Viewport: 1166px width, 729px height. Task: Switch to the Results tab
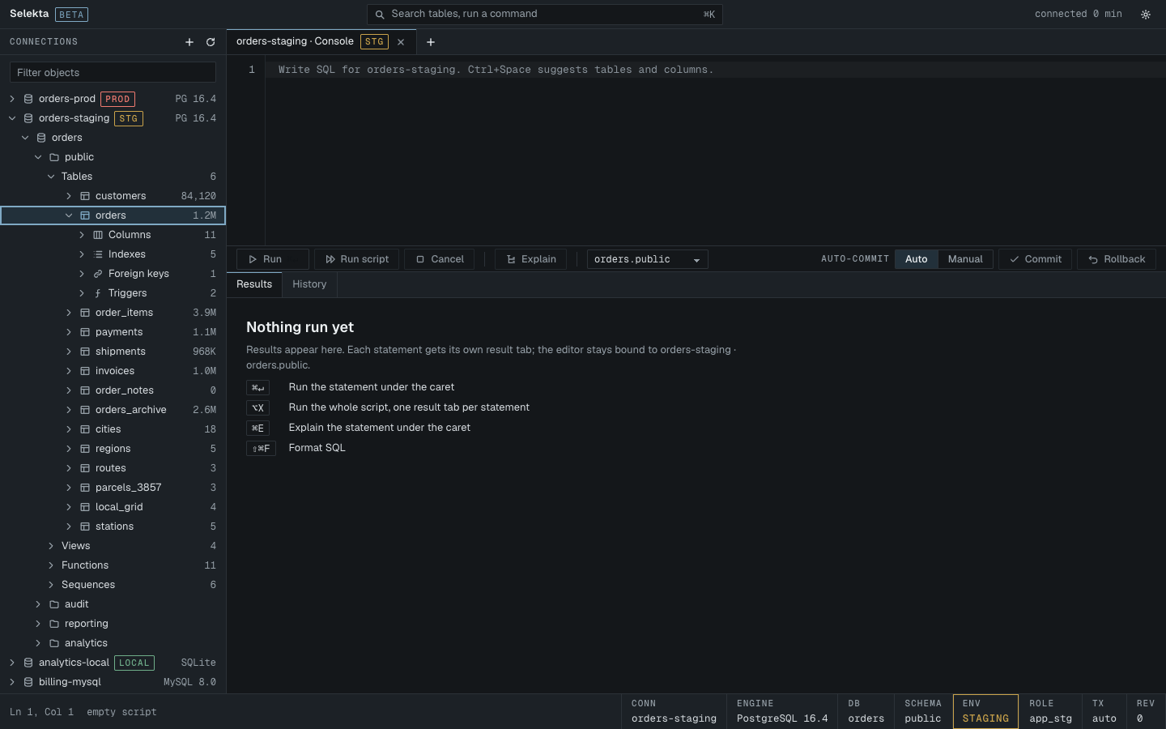click(254, 284)
